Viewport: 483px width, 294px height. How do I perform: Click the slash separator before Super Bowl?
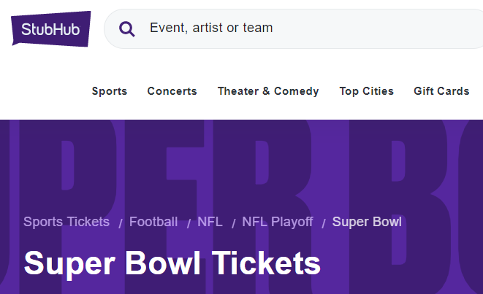pos(323,223)
